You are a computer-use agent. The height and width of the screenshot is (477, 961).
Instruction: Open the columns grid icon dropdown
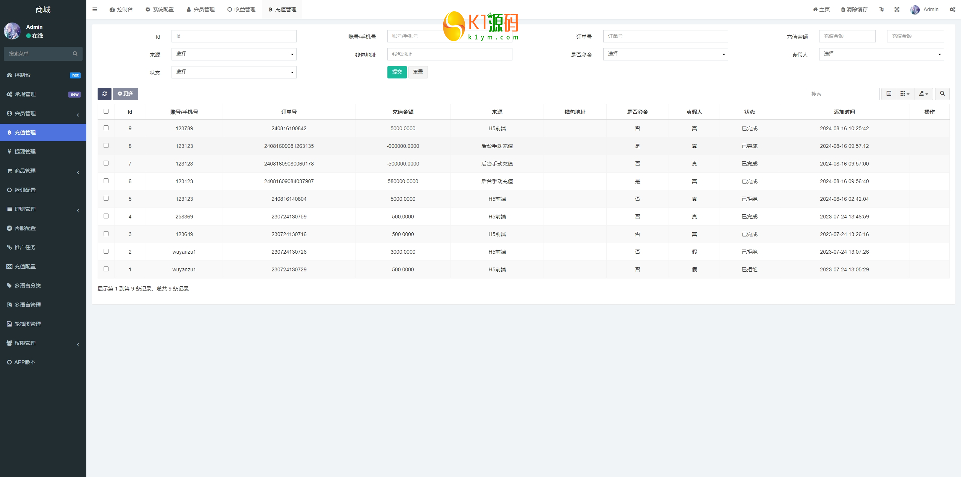pyautogui.click(x=905, y=94)
